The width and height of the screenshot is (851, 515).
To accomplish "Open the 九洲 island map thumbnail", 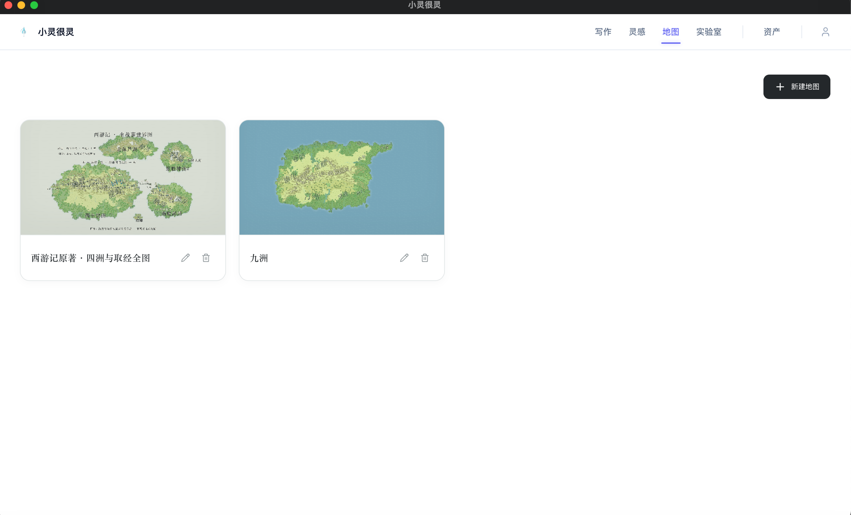I will click(x=341, y=177).
